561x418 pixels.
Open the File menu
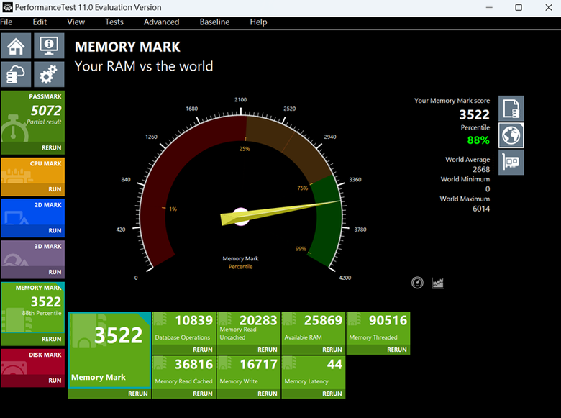[x=6, y=22]
